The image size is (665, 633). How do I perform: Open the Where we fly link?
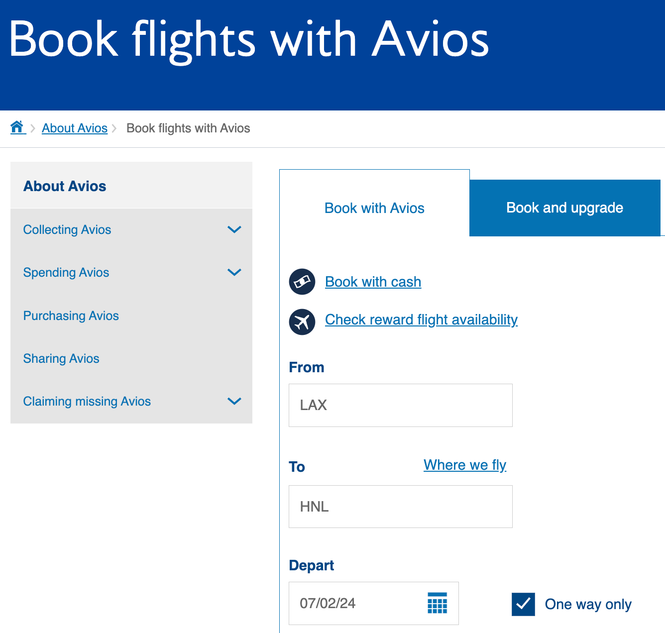pos(464,465)
